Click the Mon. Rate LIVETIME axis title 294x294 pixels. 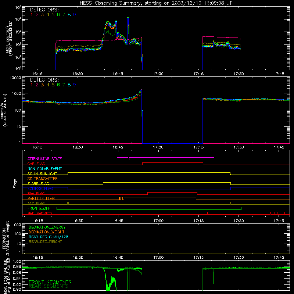pyautogui.click(x=7, y=277)
